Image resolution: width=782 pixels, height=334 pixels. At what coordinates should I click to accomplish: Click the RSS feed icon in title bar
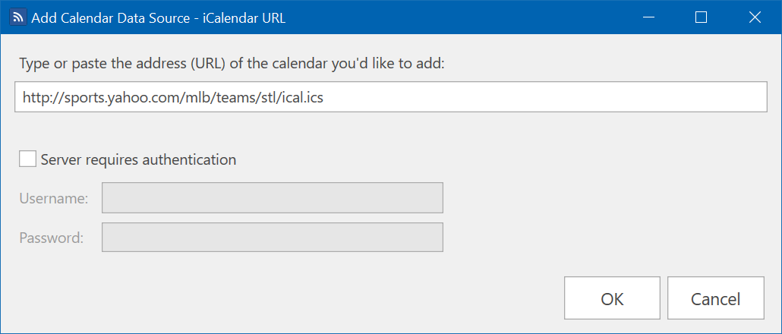click(17, 17)
